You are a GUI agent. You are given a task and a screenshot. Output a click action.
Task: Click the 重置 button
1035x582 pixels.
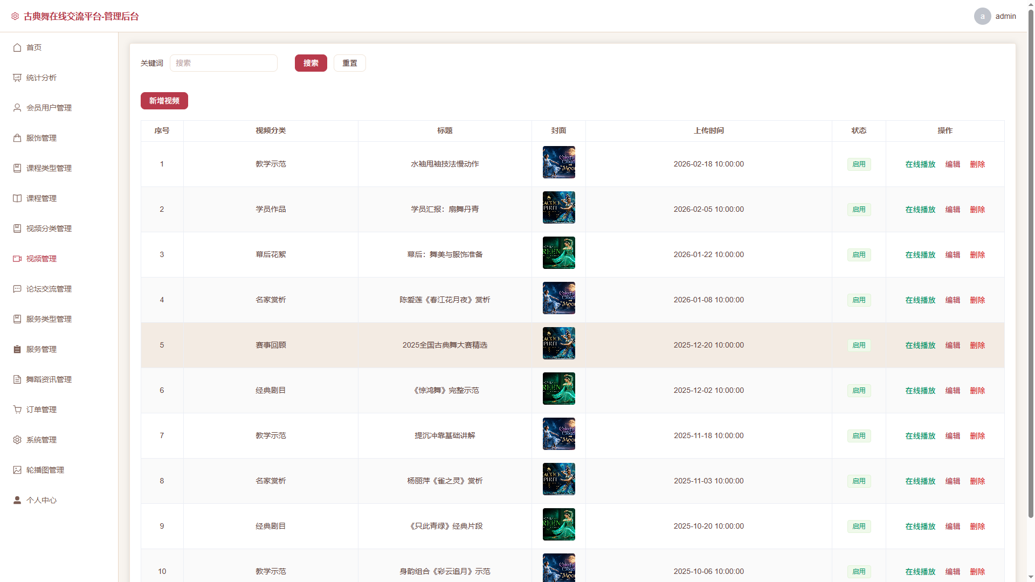coord(350,63)
